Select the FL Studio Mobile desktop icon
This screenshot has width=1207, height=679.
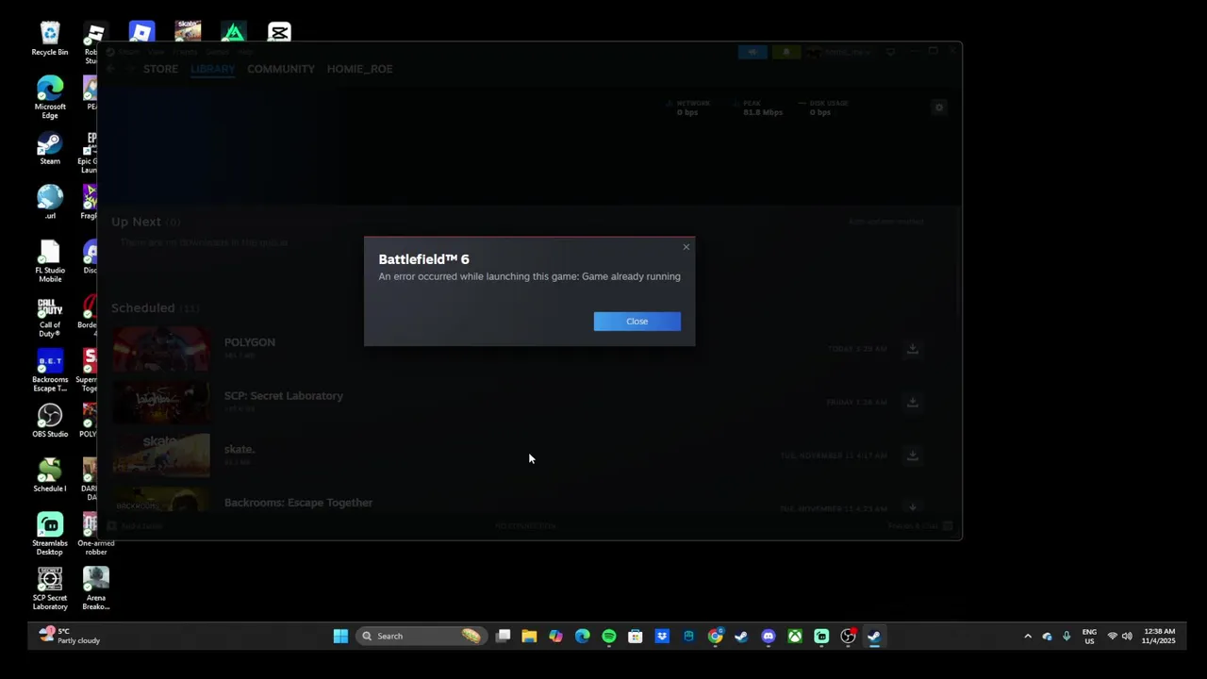[50, 261]
